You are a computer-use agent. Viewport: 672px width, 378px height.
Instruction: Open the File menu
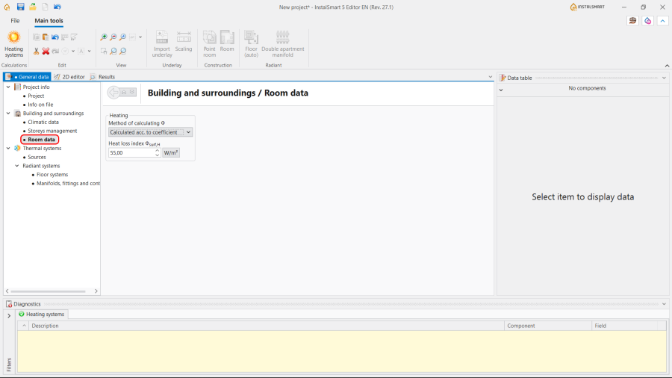(x=15, y=21)
